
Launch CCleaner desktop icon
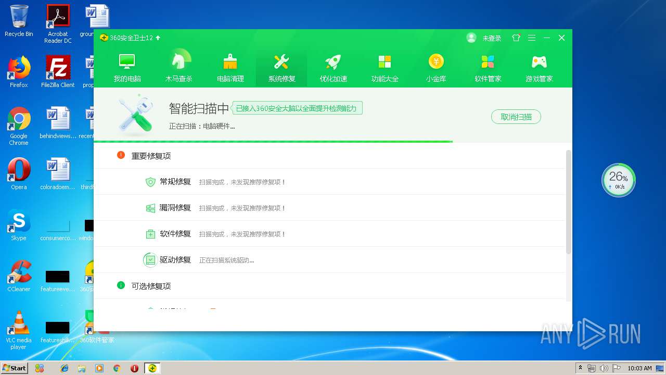tap(19, 276)
